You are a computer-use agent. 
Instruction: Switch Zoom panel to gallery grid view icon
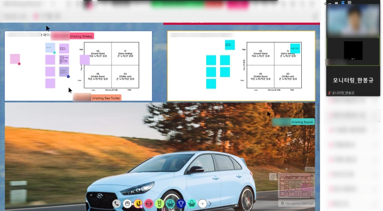[349, 2]
